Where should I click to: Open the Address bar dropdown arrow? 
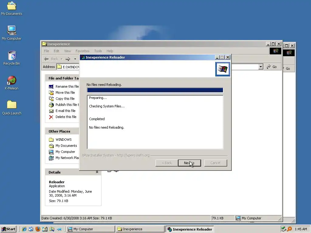(261, 67)
